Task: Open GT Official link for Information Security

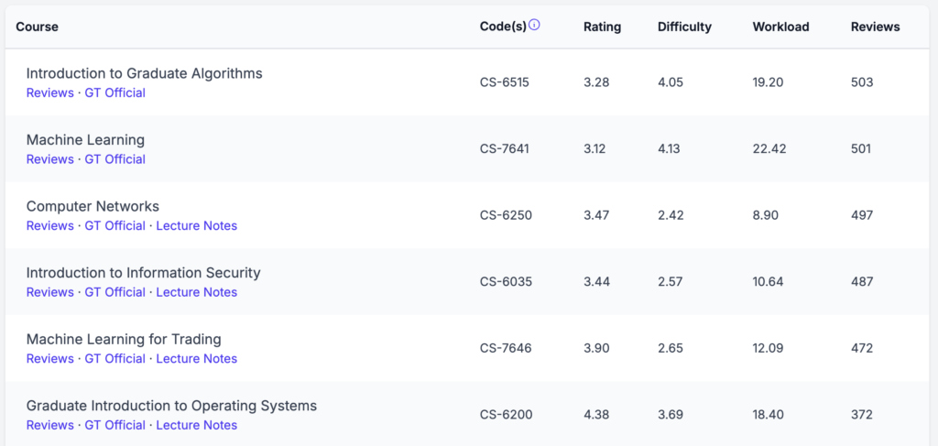Action: [115, 292]
